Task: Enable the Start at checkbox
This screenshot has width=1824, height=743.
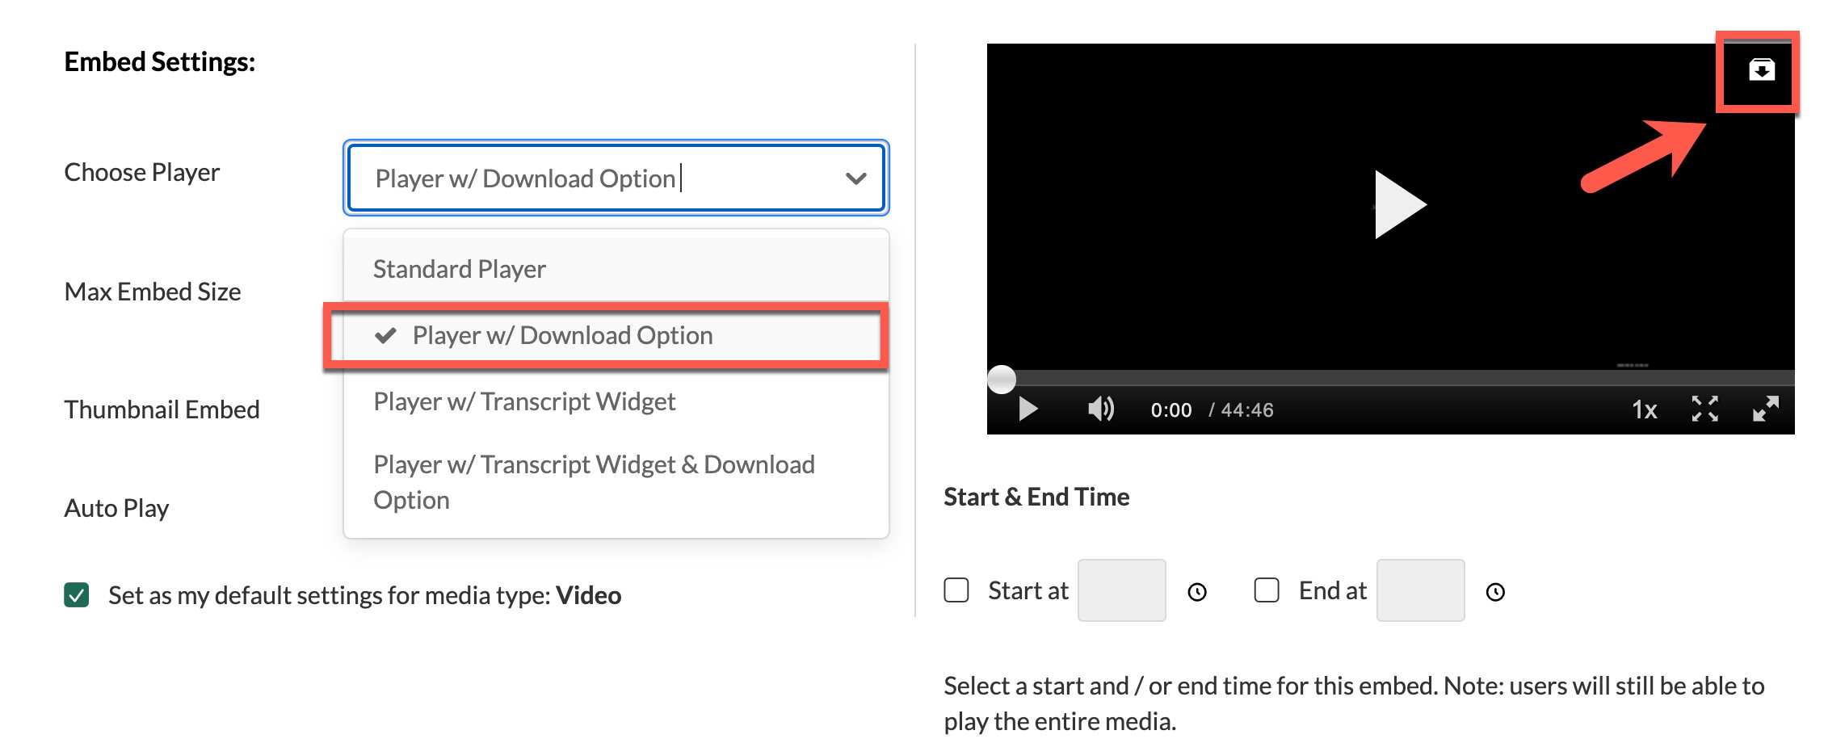Action: click(956, 590)
